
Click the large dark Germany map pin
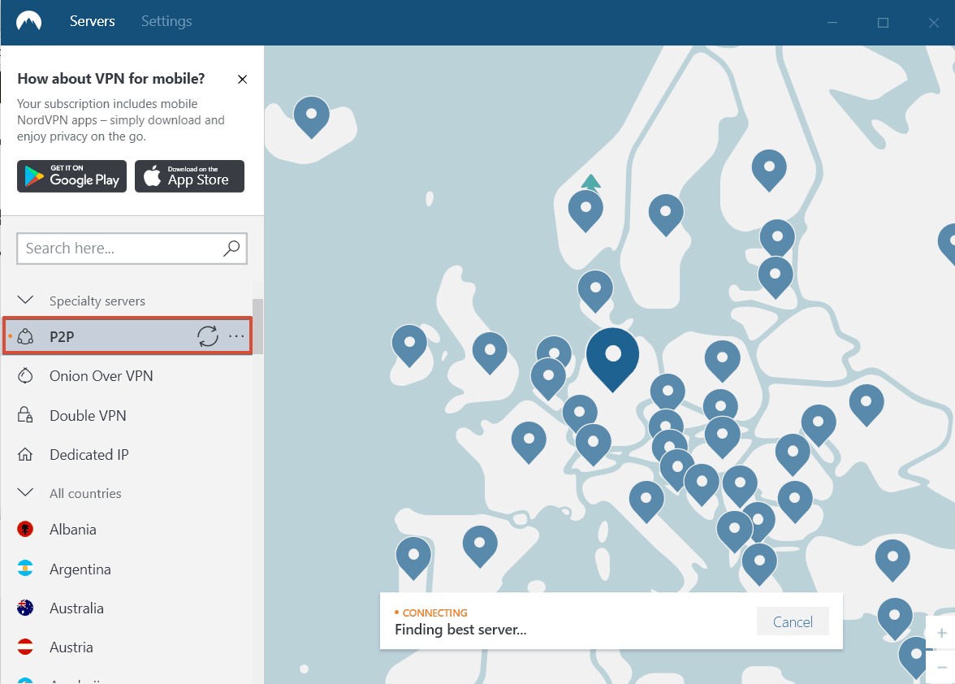click(x=612, y=359)
